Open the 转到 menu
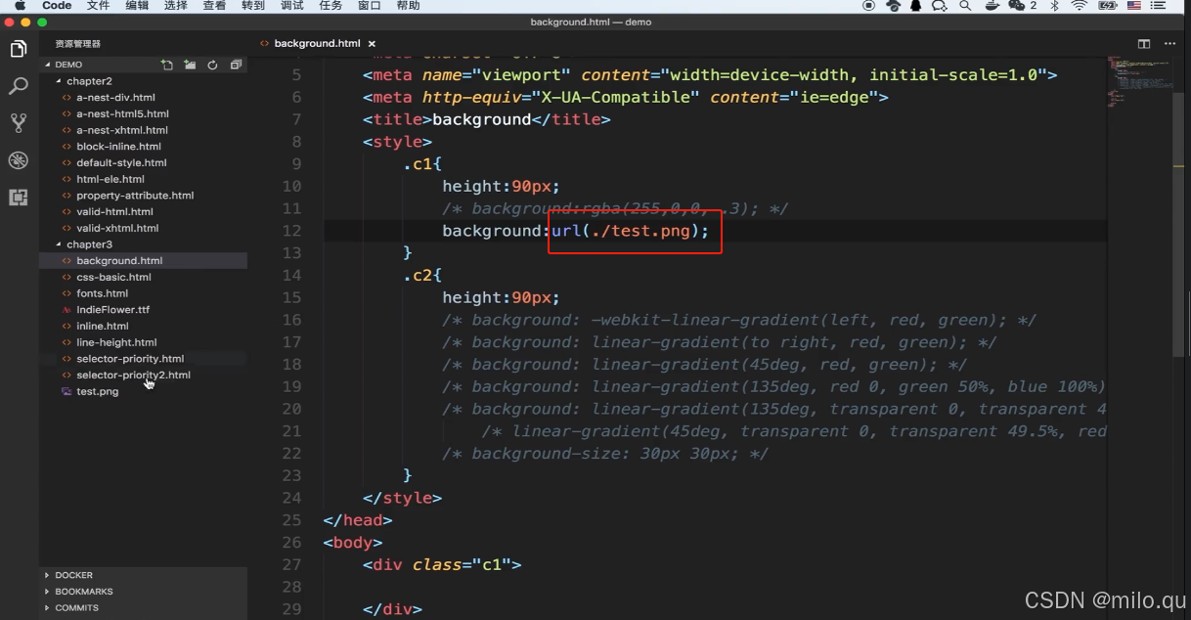 tap(253, 6)
